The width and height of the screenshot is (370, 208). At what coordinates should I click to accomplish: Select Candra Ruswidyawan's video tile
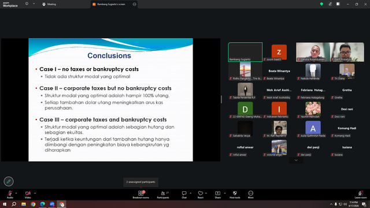tap(313, 52)
